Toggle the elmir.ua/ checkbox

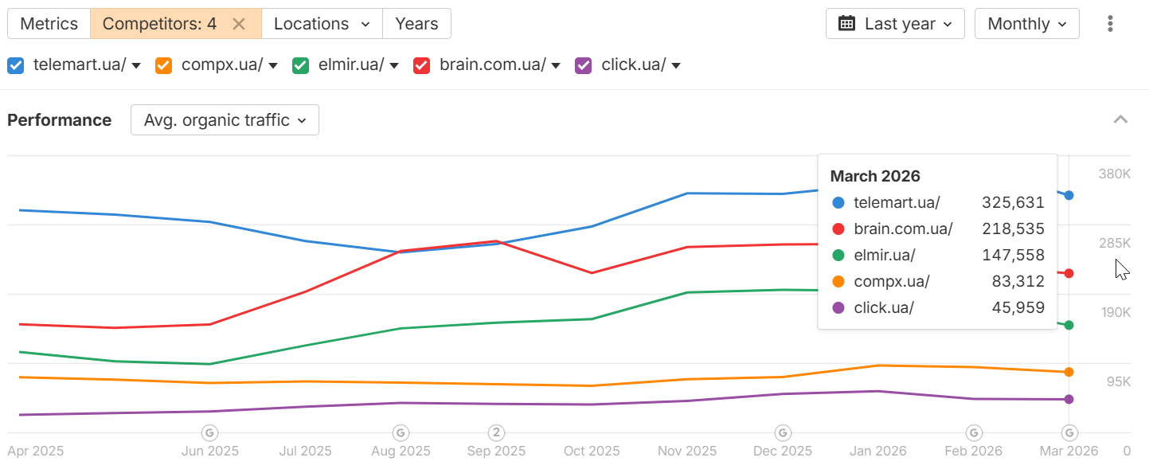coord(300,65)
